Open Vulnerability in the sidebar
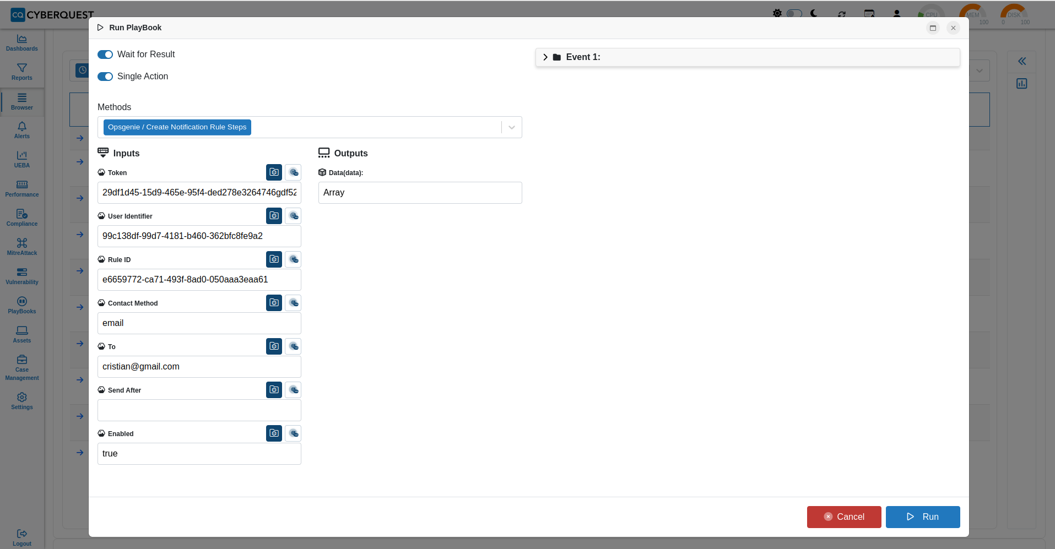The height and width of the screenshot is (549, 1055). coord(22,276)
